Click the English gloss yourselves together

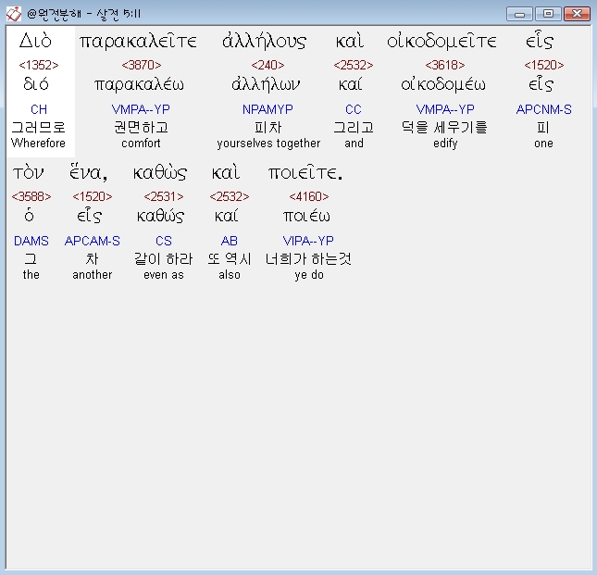click(268, 144)
